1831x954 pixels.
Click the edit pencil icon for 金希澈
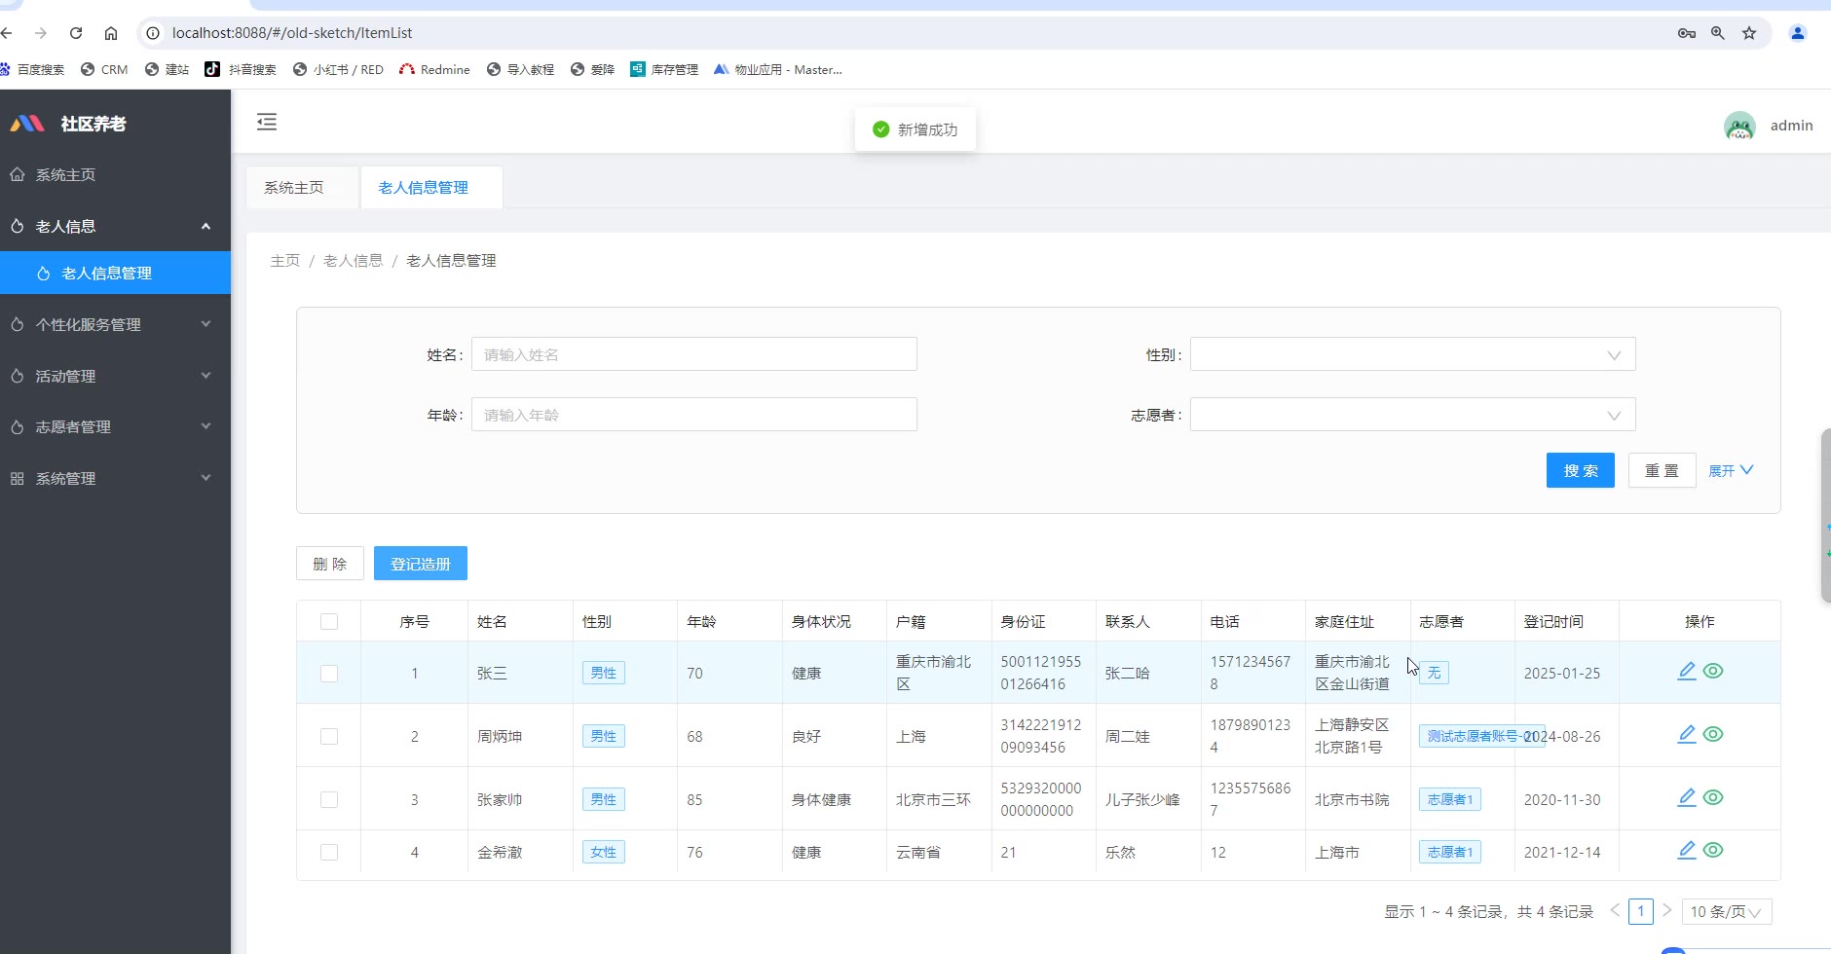pos(1687,851)
